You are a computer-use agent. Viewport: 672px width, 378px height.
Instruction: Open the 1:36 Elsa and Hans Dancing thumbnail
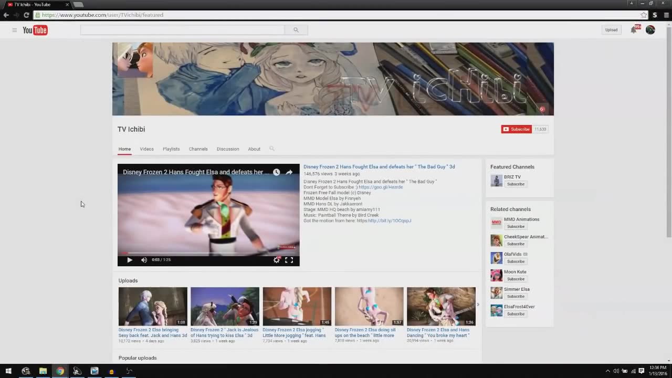tap(441, 307)
